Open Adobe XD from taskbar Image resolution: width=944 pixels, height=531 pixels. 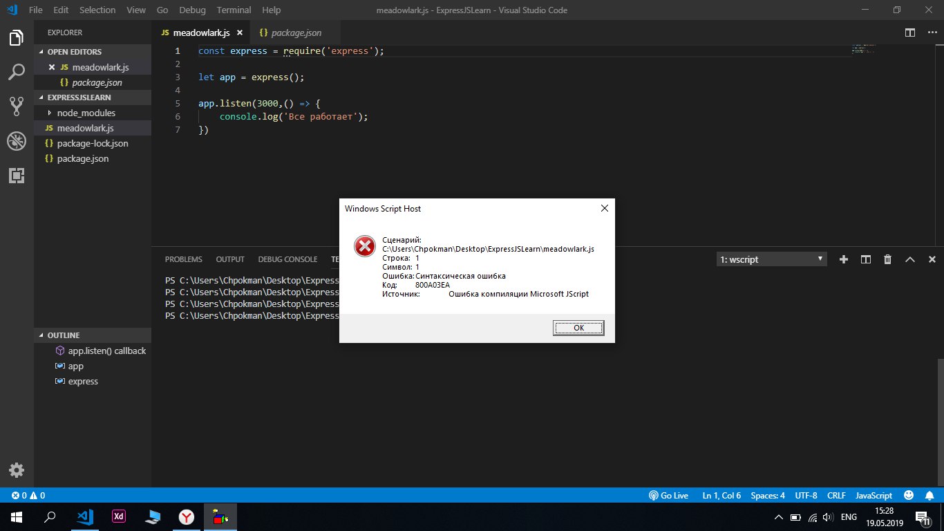(x=118, y=516)
